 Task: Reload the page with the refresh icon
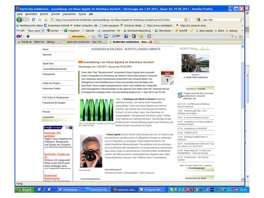point(34,20)
